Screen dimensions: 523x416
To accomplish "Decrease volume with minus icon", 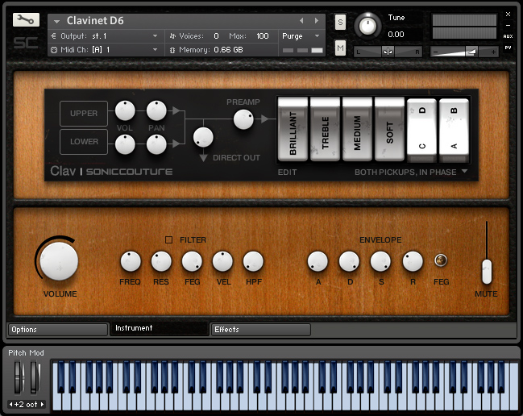I will (x=435, y=52).
